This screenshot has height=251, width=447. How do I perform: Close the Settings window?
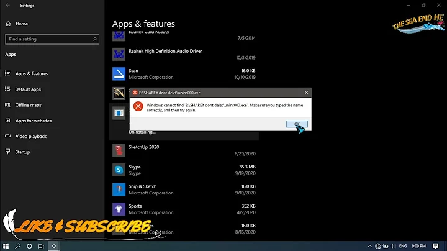439,5
